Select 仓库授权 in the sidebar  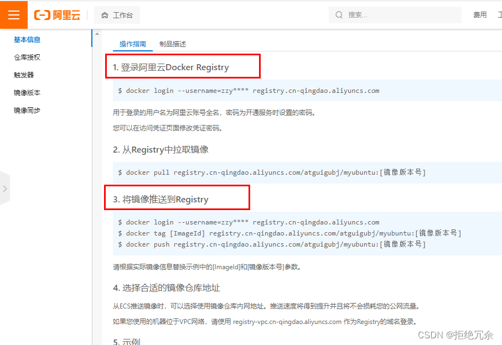(27, 57)
